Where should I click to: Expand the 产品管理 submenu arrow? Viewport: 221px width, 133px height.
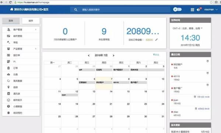[36, 49]
